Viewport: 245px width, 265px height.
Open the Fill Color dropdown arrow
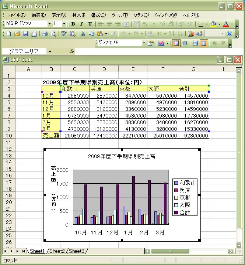[219, 24]
